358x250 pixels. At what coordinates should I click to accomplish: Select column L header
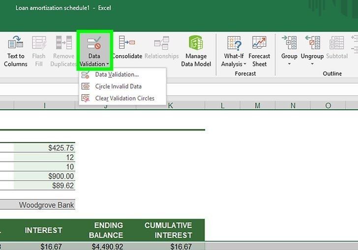[x=222, y=106]
